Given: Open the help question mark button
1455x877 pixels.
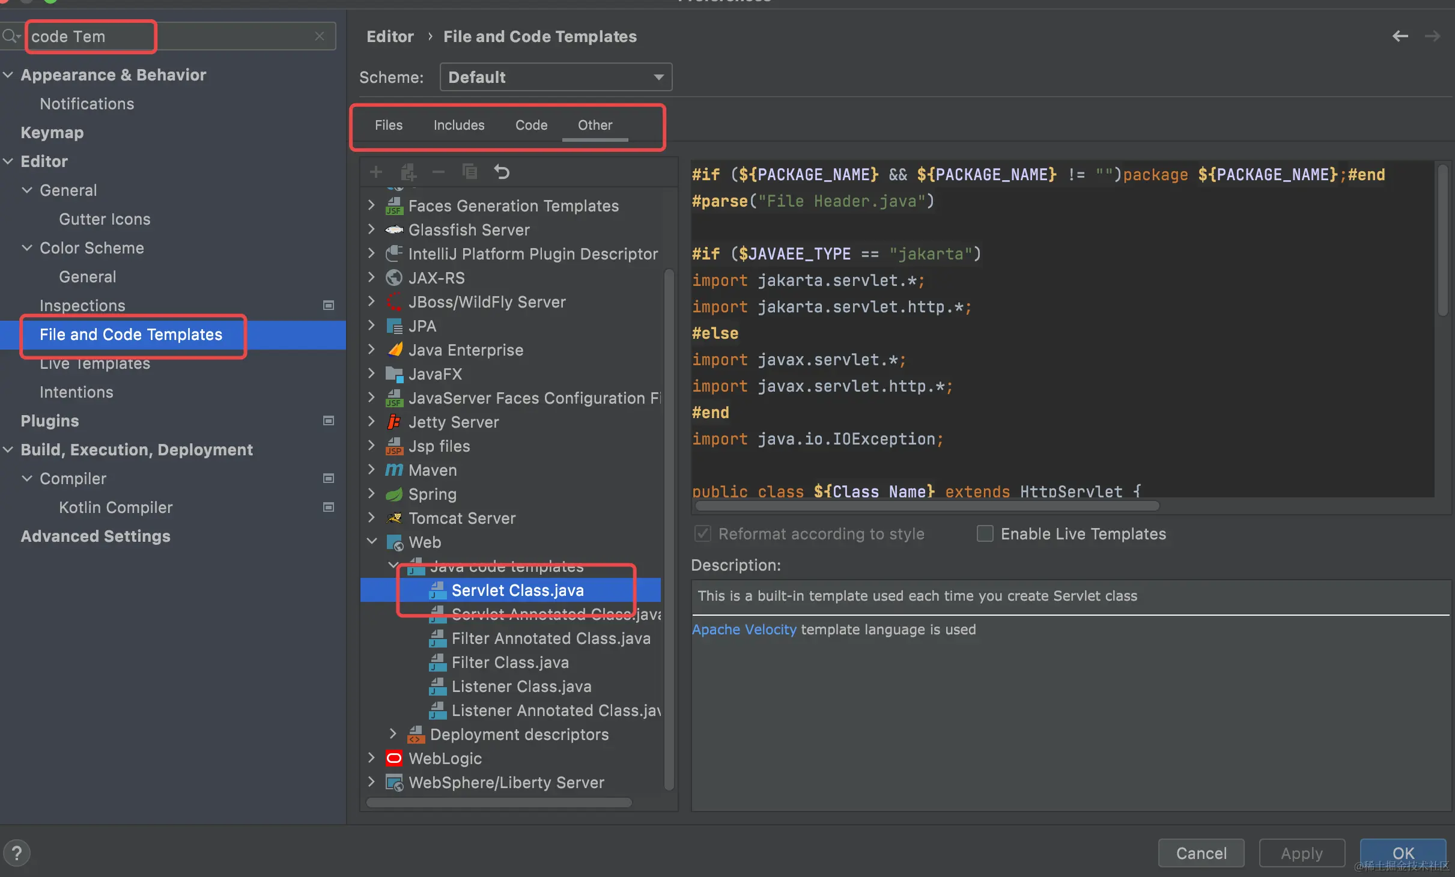Looking at the screenshot, I should [x=17, y=853].
